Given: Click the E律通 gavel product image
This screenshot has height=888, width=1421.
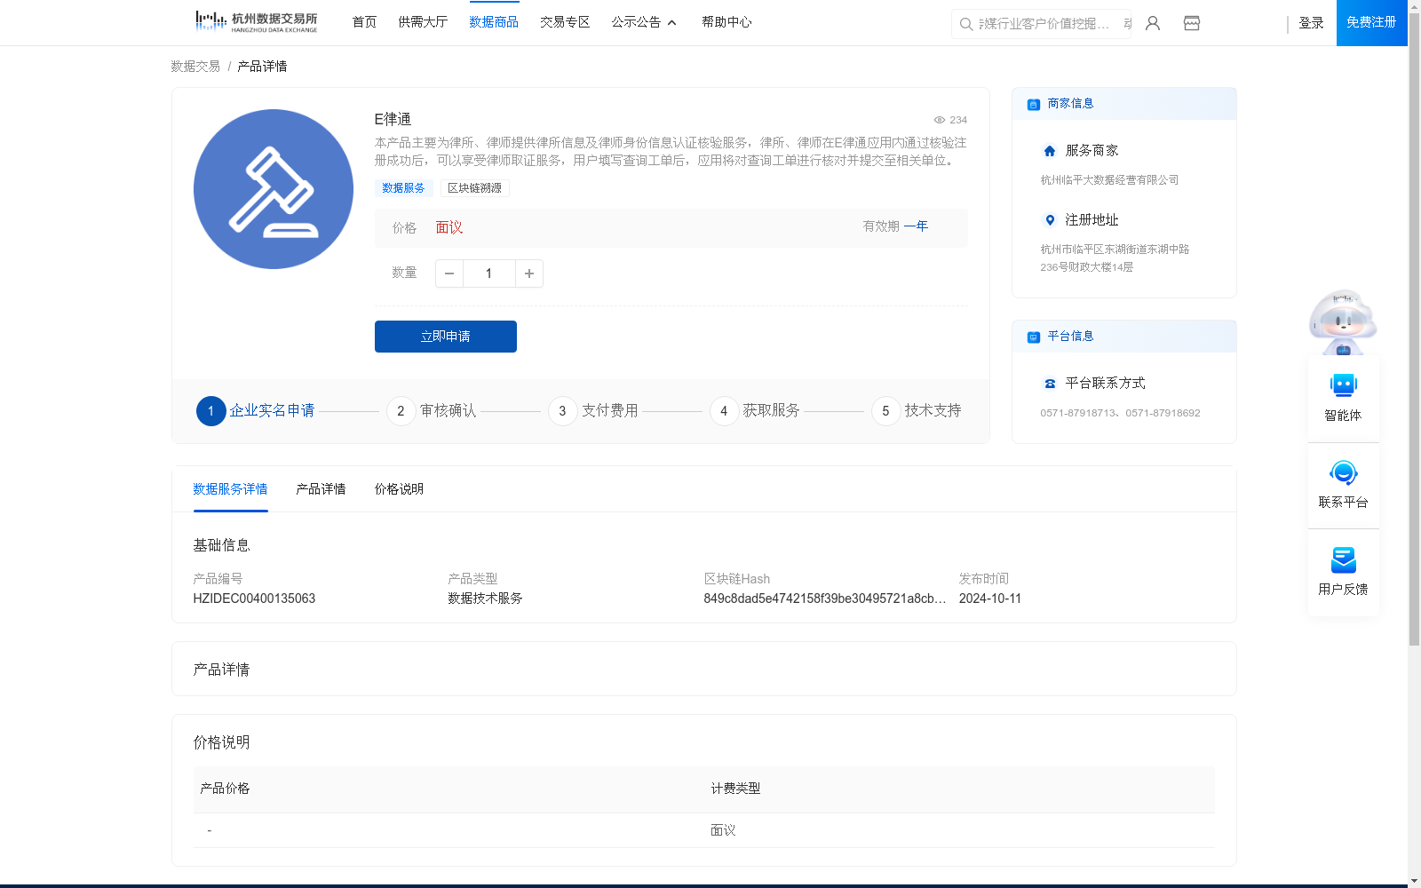Looking at the screenshot, I should [x=274, y=189].
